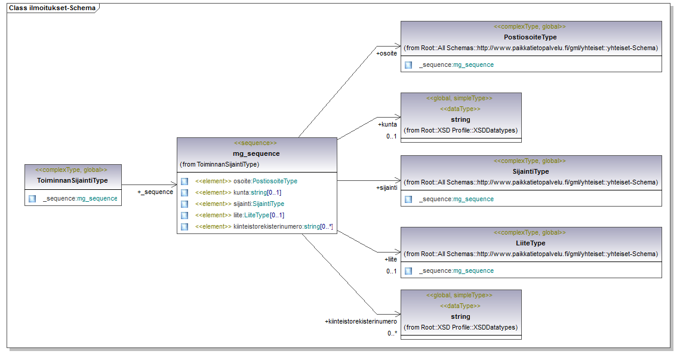Click the _sequence icon in PostiosoiteType box

tap(408, 64)
